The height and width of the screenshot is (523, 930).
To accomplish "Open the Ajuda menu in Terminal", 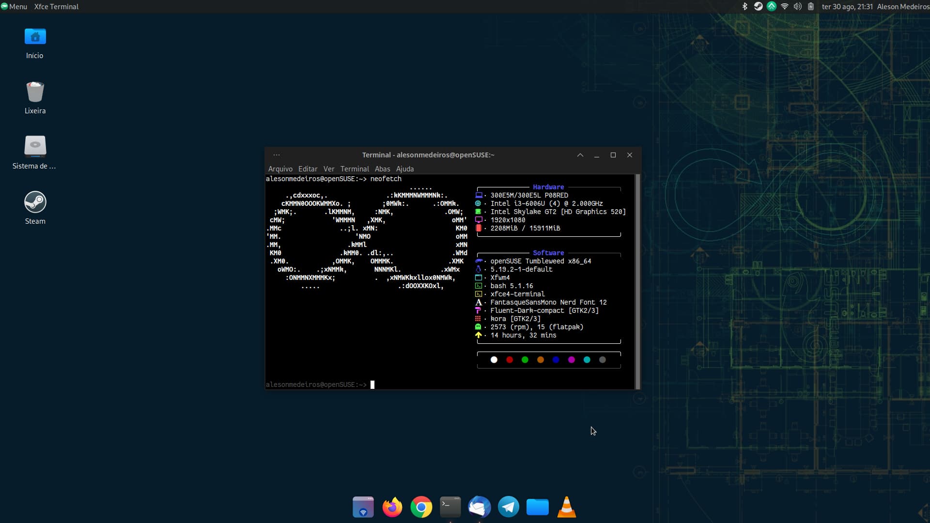I will click(405, 169).
